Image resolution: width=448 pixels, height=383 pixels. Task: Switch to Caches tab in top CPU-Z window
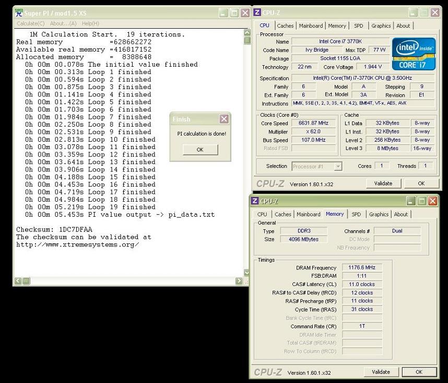[285, 26]
